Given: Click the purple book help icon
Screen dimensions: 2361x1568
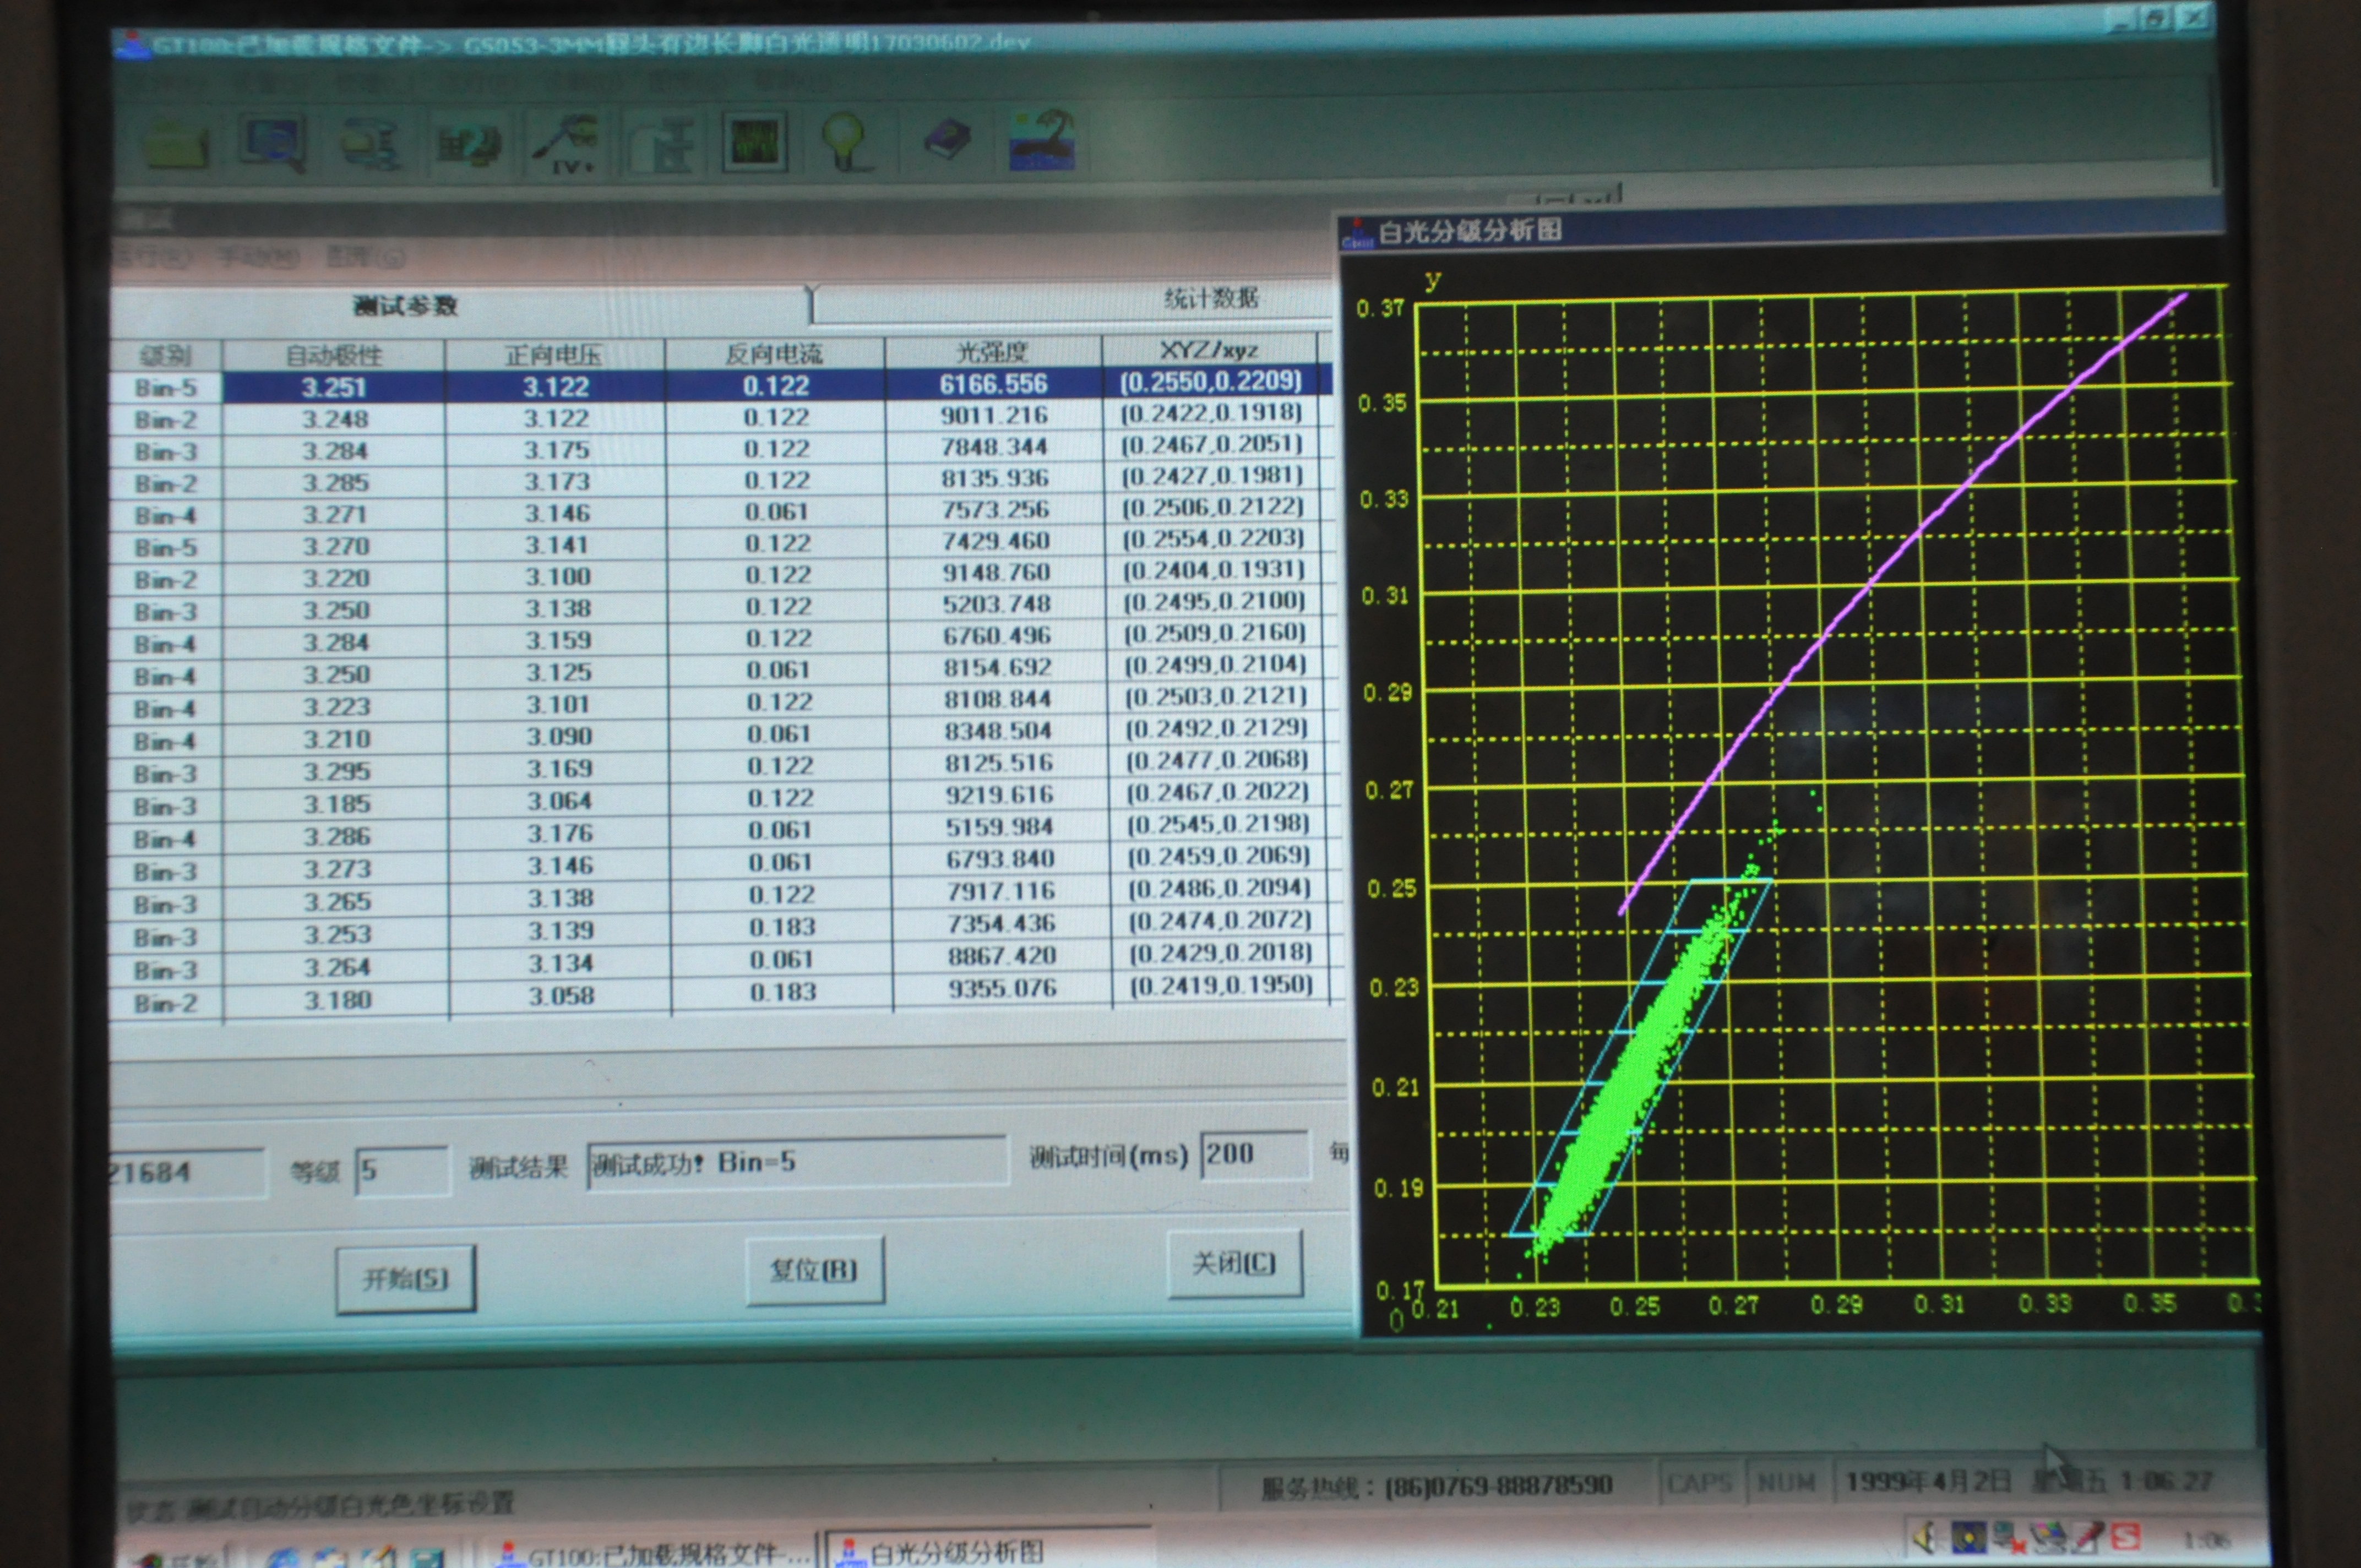Looking at the screenshot, I should click(946, 139).
